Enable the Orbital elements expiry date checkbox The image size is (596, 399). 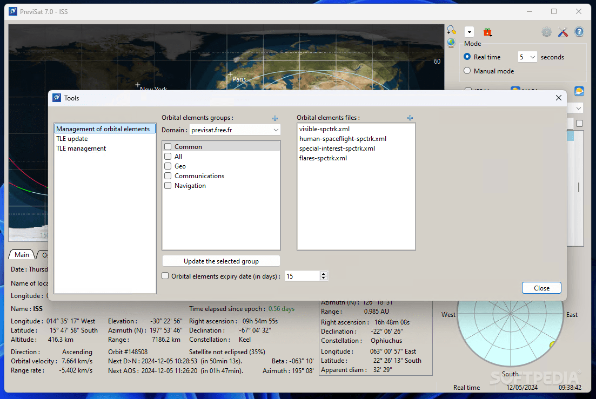point(165,276)
